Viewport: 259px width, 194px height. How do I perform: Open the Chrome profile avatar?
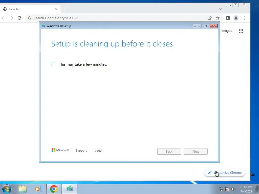(236, 18)
